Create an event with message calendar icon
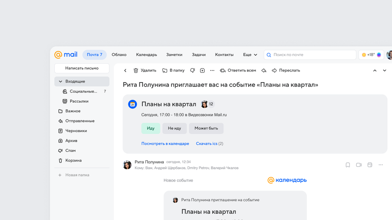The image size is (392, 220). (370, 165)
